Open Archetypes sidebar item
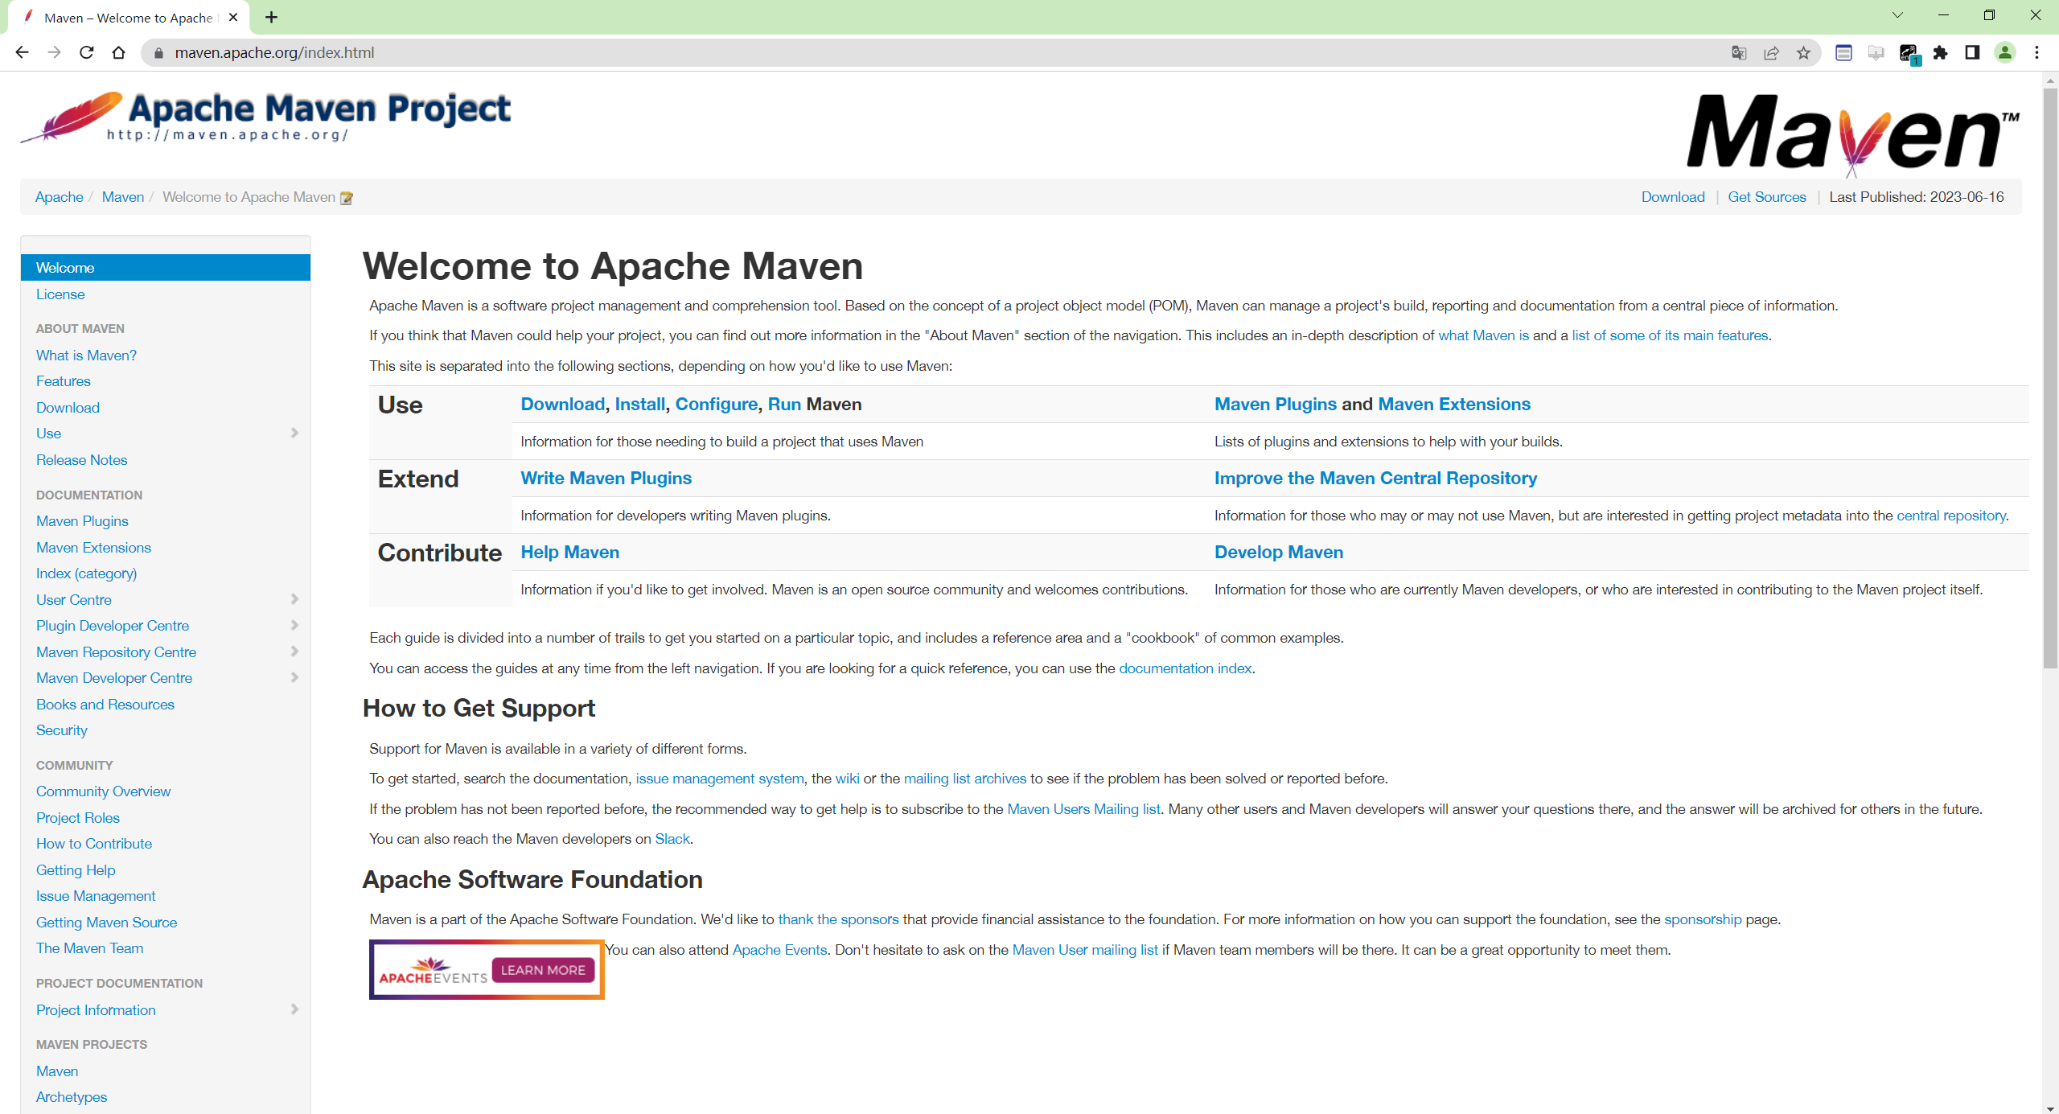 pyautogui.click(x=72, y=1097)
